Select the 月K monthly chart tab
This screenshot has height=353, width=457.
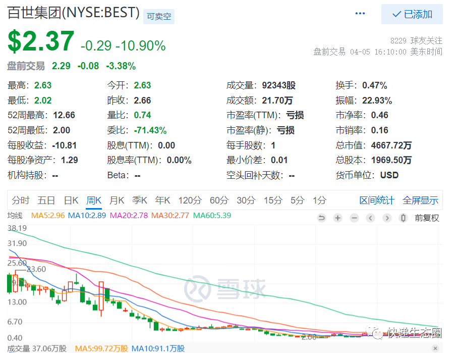117,200
